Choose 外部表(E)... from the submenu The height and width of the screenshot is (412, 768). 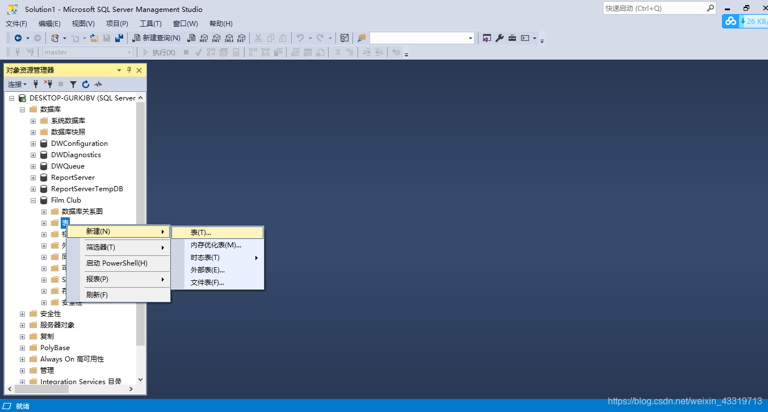coord(217,270)
